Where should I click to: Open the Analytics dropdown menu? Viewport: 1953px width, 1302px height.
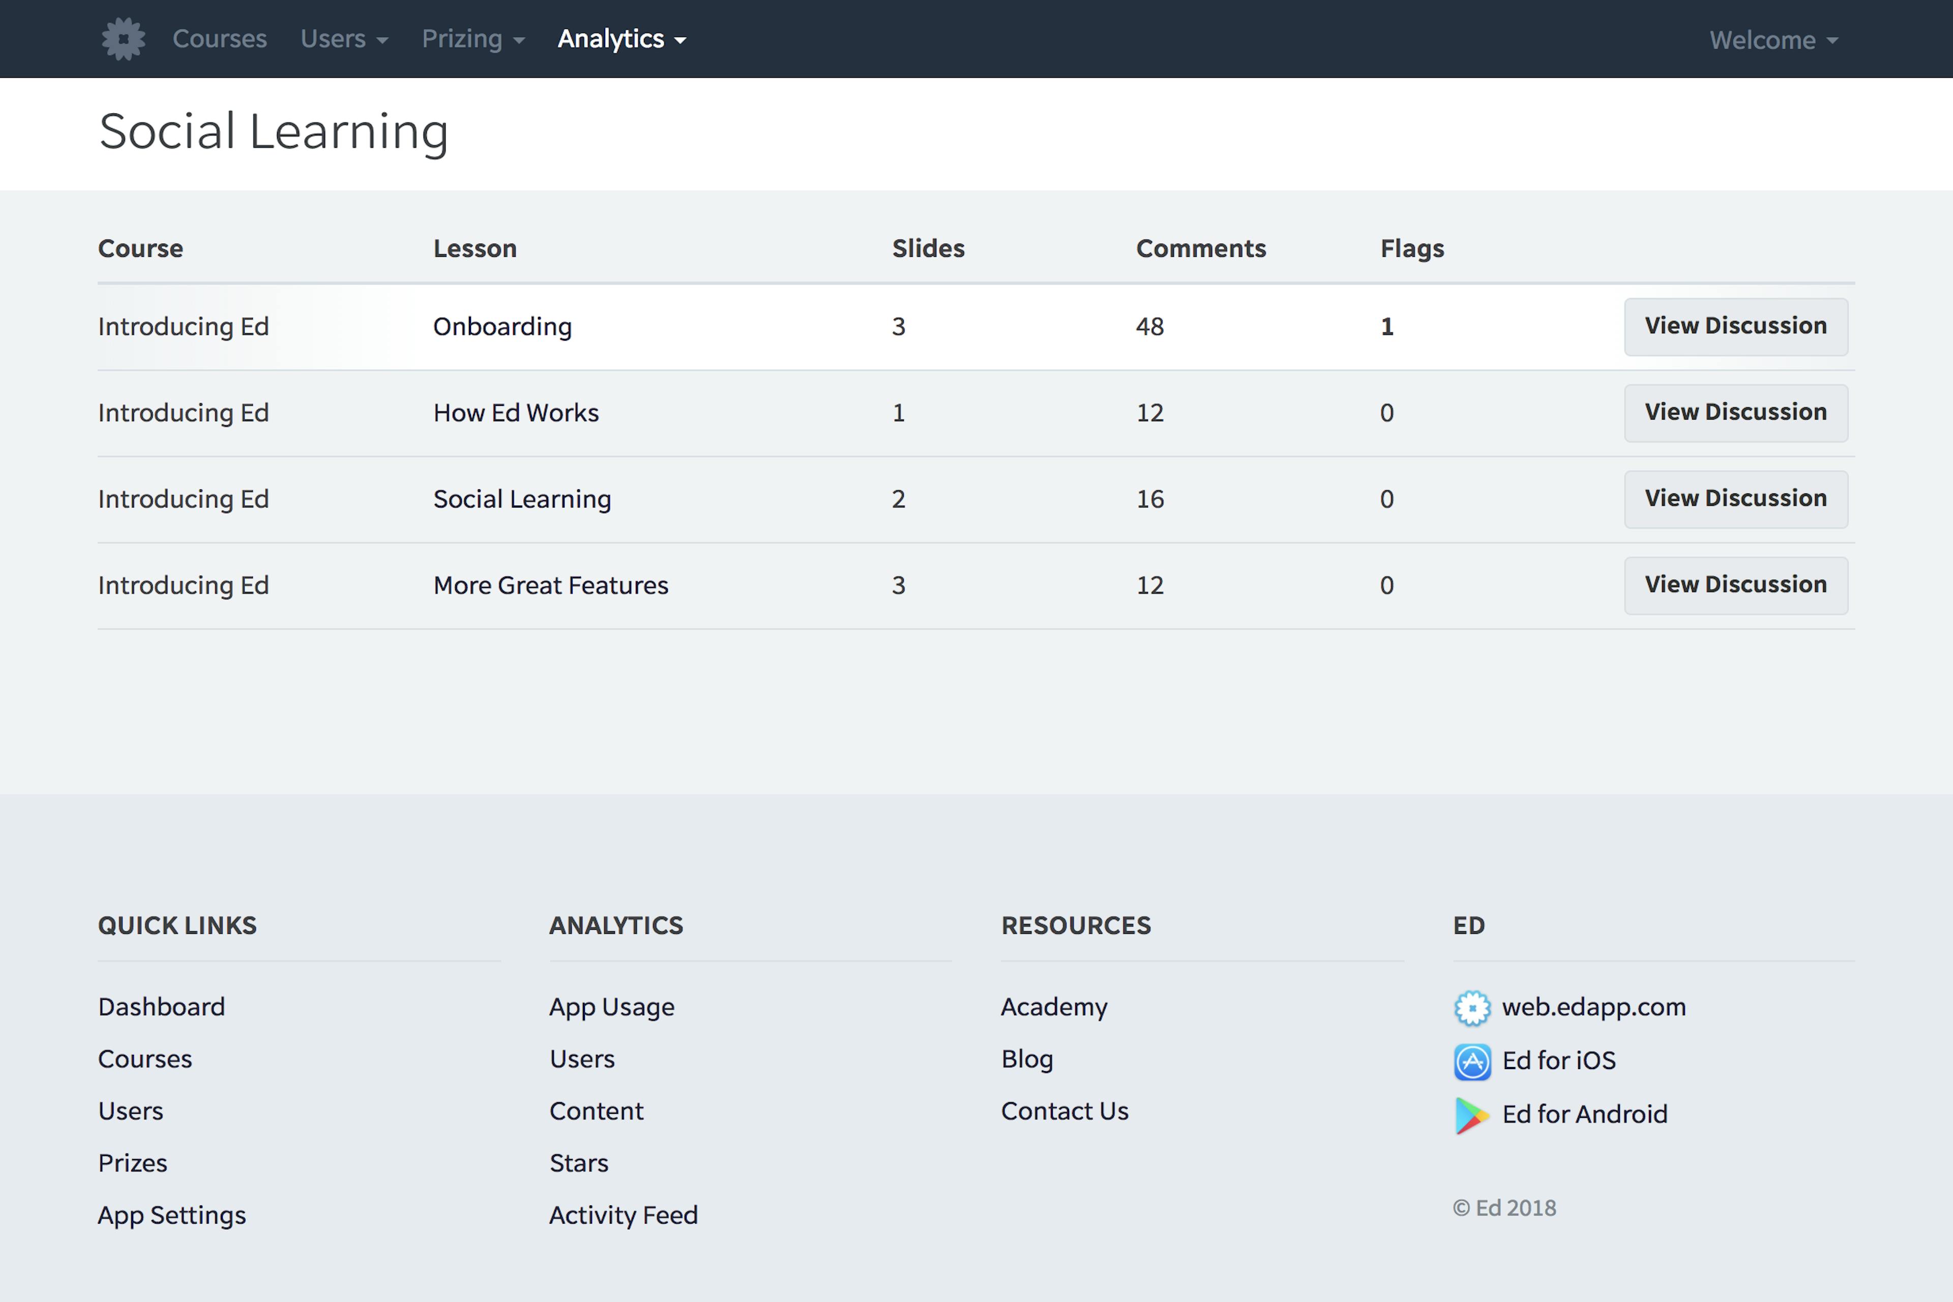622,39
